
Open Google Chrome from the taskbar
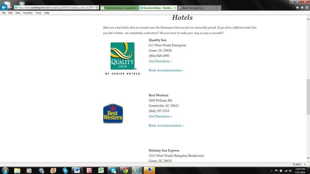(x=125, y=170)
